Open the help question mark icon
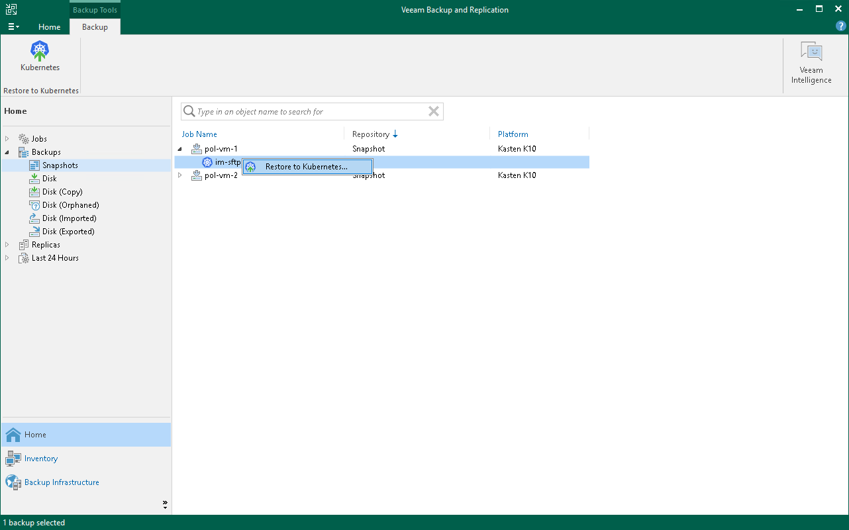Screen dimensions: 849x530 (841, 26)
